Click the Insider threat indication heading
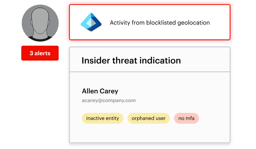 tap(131, 61)
